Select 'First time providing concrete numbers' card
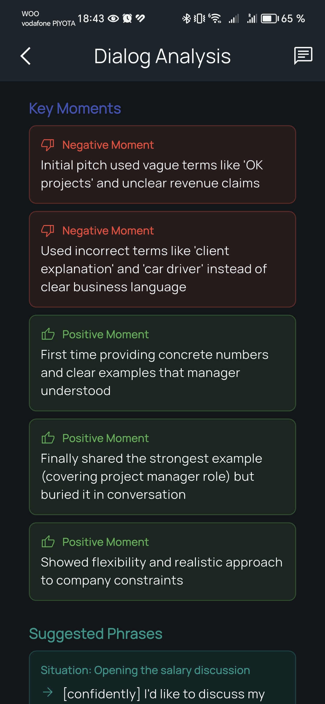The height and width of the screenshot is (704, 325). [x=162, y=372]
